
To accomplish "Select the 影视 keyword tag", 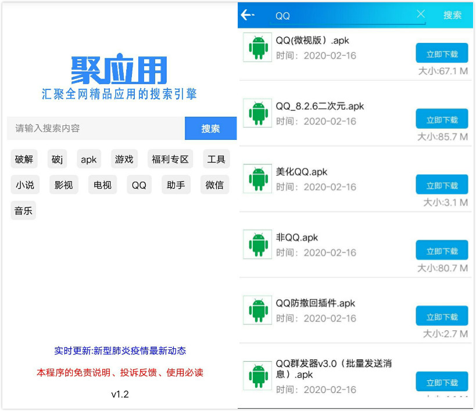I will click(x=64, y=185).
